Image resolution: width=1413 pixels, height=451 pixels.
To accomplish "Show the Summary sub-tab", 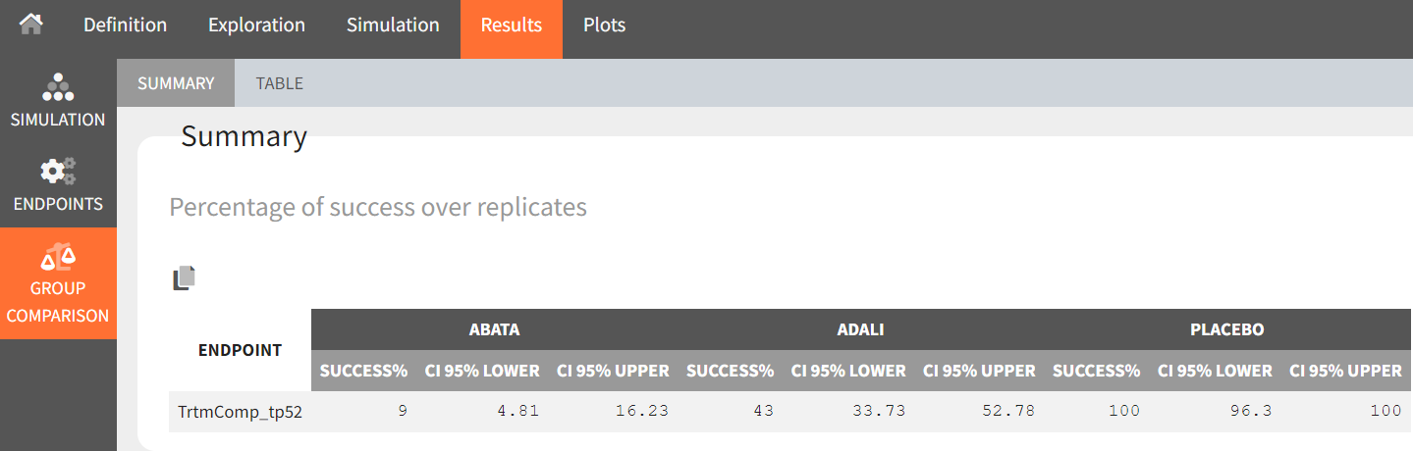I will coord(176,83).
